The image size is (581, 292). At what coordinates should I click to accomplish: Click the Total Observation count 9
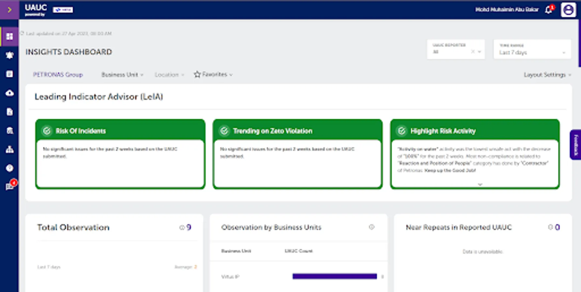coord(189,227)
